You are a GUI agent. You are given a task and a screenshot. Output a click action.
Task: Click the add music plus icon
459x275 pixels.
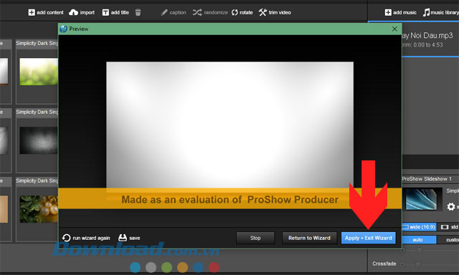click(388, 12)
